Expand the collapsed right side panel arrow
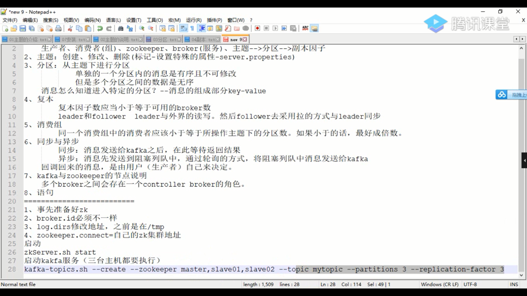The height and width of the screenshot is (296, 527). (524, 160)
